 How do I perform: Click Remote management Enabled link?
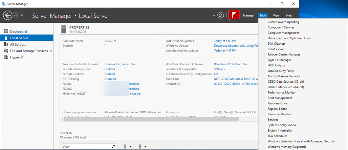pos(110,69)
